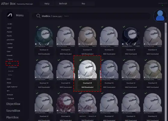The width and height of the screenshot is (168, 121).
Task: Open the Tile003 beige material thumbnail
Action: (x=87, y=36)
